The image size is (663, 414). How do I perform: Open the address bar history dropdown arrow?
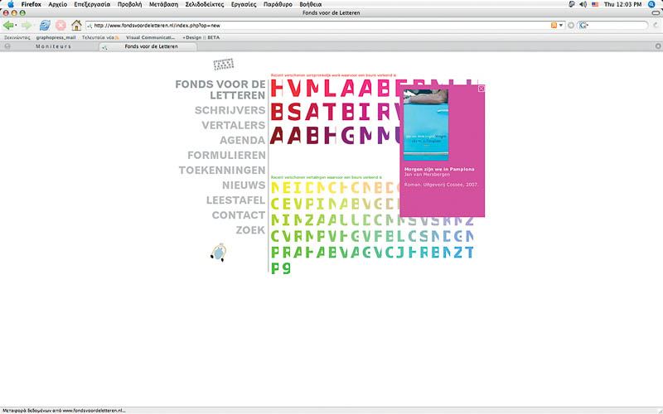[x=561, y=26]
